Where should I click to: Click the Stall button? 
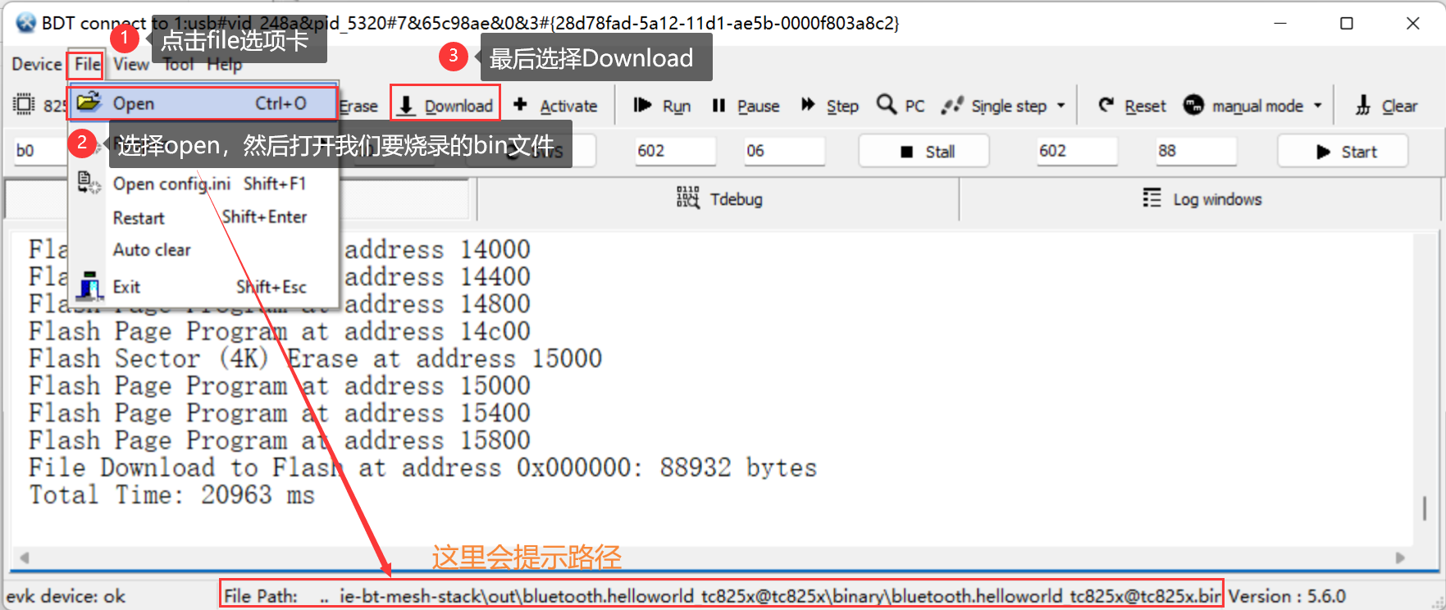924,152
